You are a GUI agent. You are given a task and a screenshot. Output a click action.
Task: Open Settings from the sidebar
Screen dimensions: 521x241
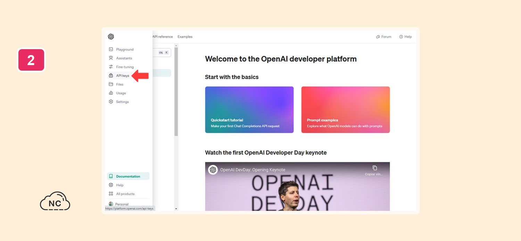click(x=122, y=102)
